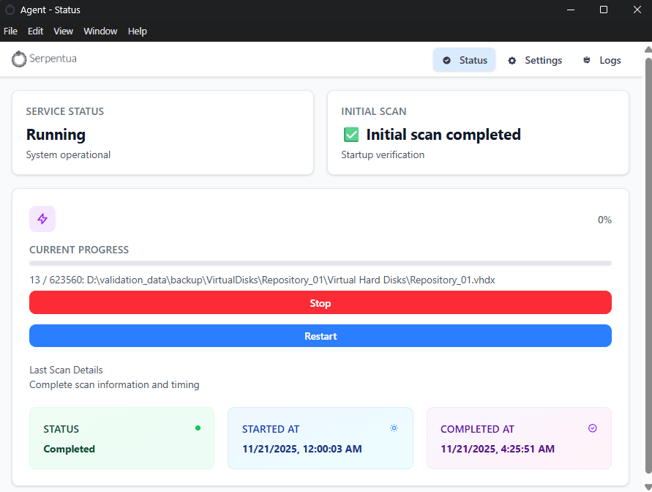Toggle the green Initial scan completed checkbox
Screen dimensions: 652x492
coord(351,134)
